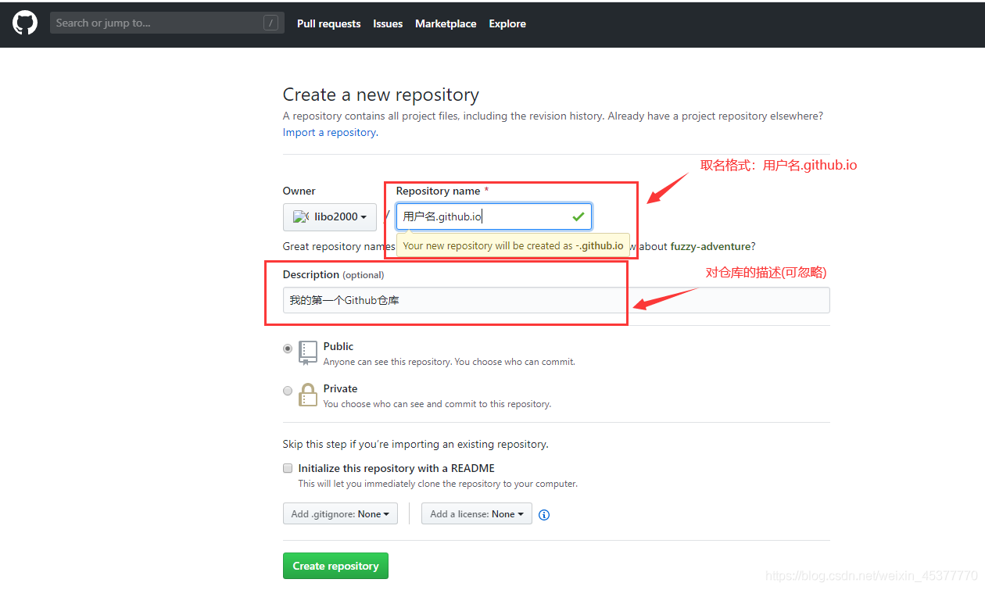Open the GitHub Octocat logo home link
Image resolution: width=985 pixels, height=590 pixels.
click(x=25, y=23)
